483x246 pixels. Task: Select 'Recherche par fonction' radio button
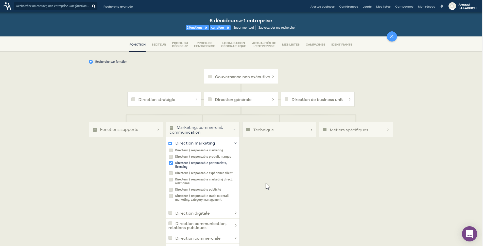(x=91, y=62)
